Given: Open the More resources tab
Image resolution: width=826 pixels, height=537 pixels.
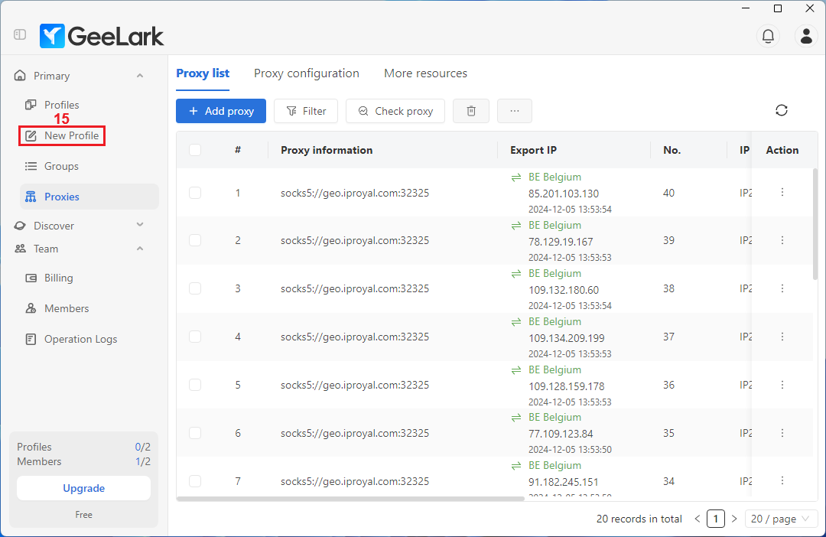Looking at the screenshot, I should (x=425, y=73).
